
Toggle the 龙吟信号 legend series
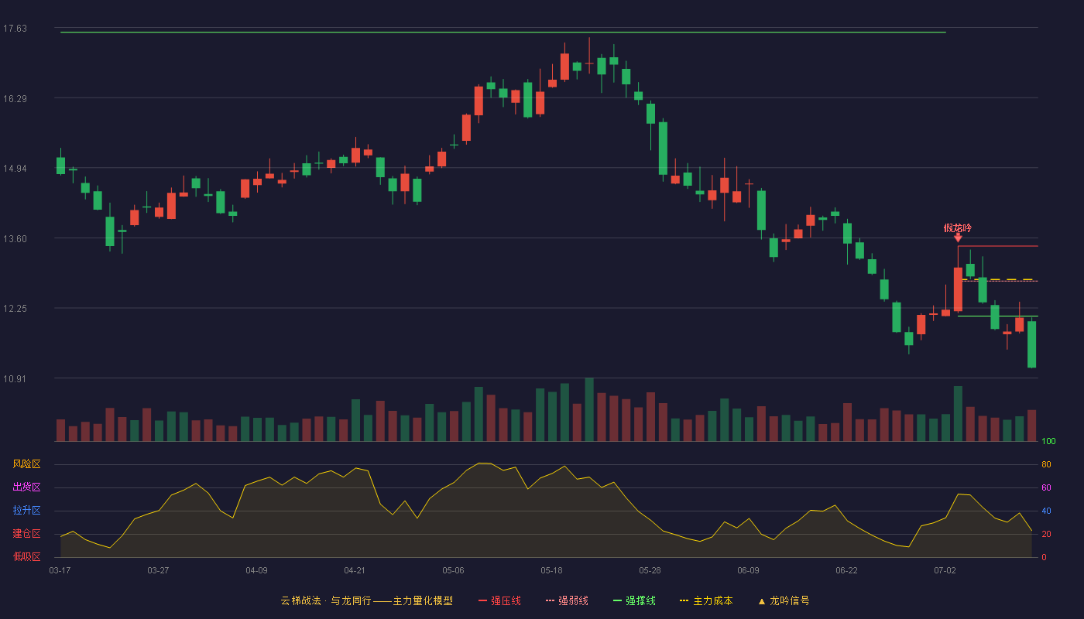[x=784, y=601]
